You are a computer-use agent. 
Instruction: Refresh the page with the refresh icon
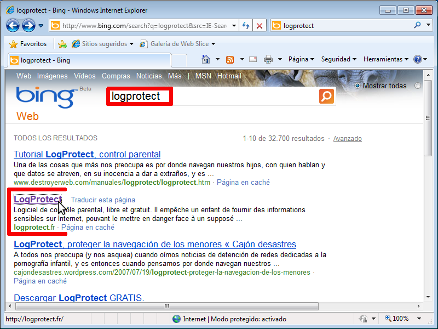point(246,26)
